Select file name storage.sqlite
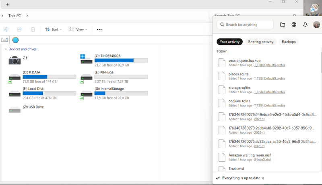The width and height of the screenshot is (322, 185). pyautogui.click(x=239, y=87)
